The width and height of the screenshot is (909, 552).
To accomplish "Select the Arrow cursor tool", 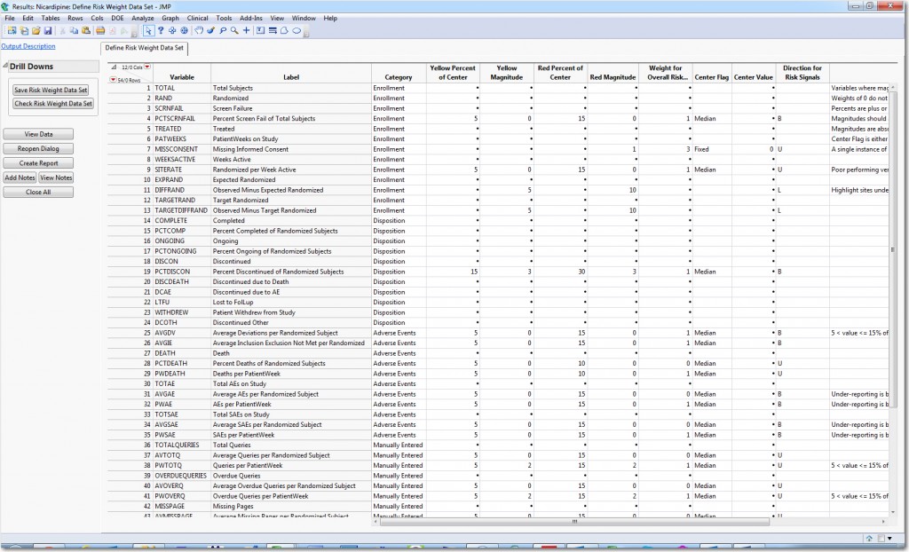I will click(x=148, y=31).
